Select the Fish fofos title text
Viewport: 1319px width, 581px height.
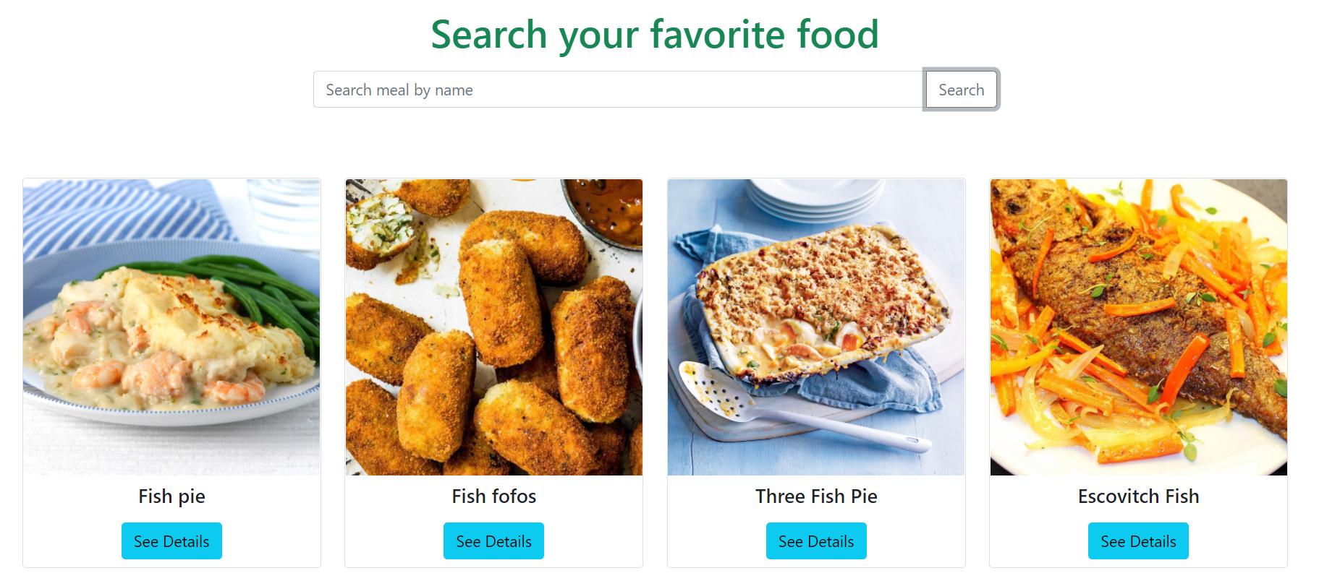point(494,496)
